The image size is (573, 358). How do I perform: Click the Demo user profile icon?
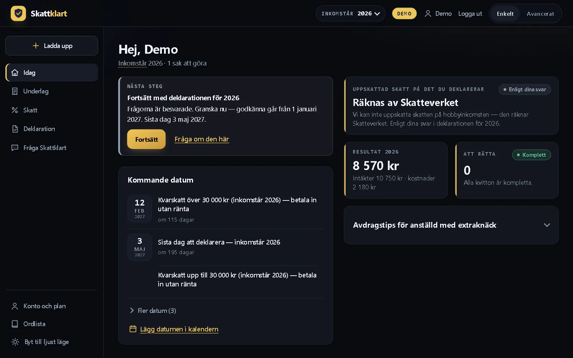point(428,14)
